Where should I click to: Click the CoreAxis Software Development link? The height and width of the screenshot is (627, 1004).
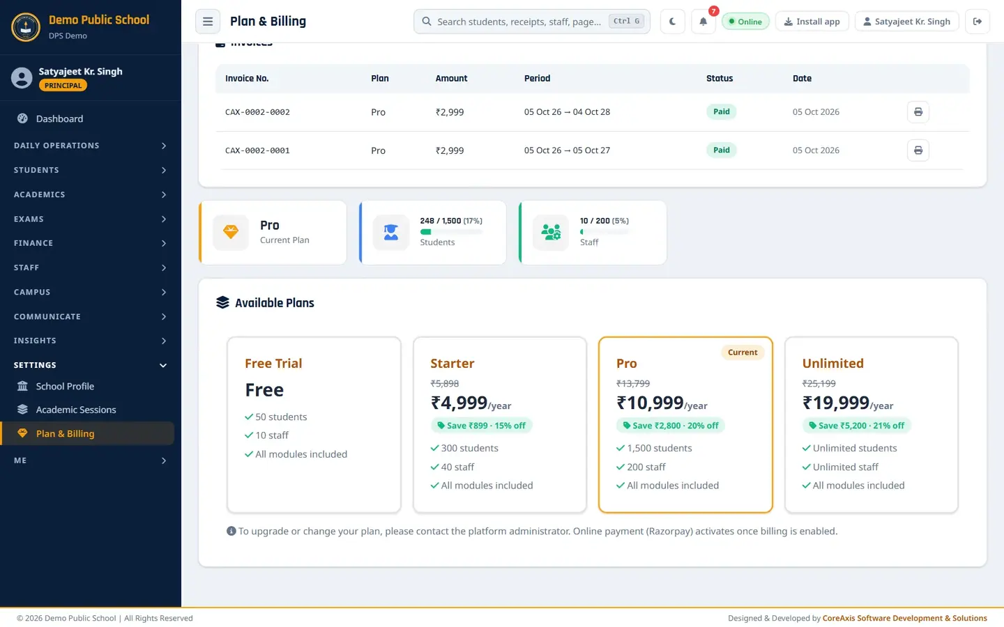904,618
